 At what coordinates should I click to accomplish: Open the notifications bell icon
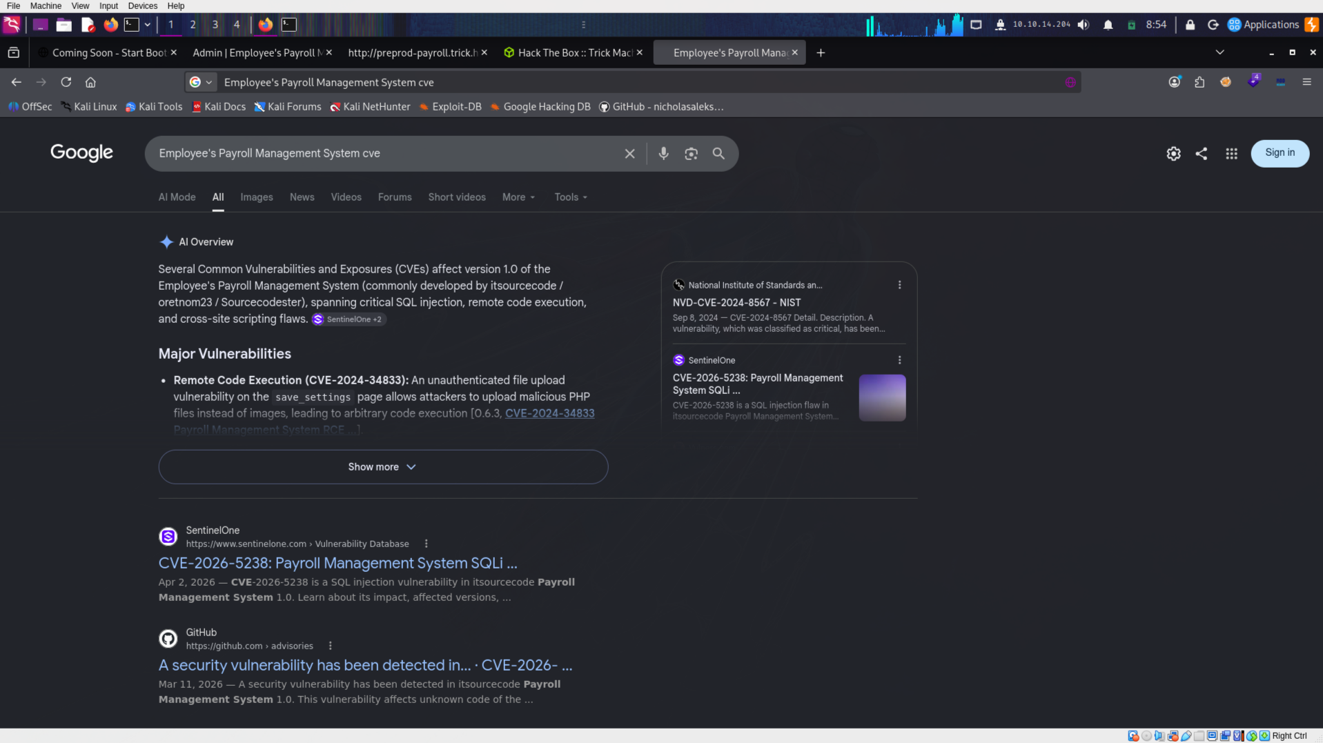click(x=1108, y=25)
